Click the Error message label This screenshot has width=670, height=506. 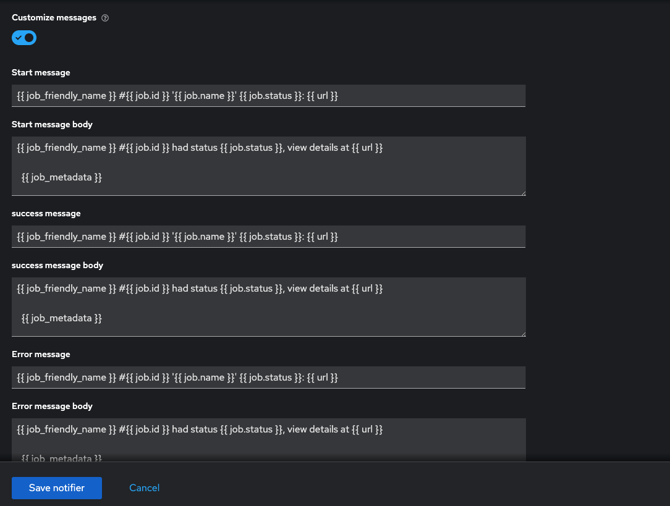[x=41, y=354]
